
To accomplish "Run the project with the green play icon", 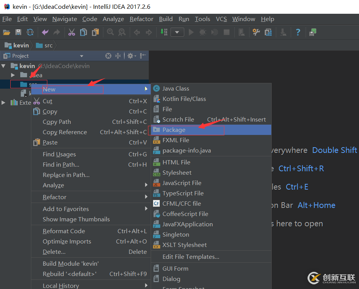I will 190,32.
